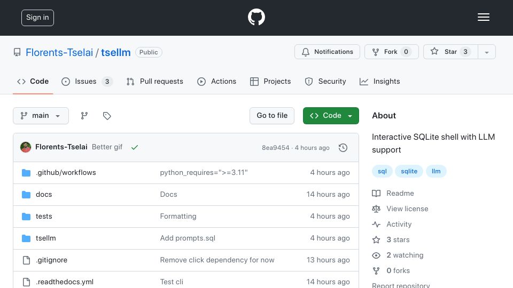
Task: Switch to the Security tab
Action: tap(325, 81)
